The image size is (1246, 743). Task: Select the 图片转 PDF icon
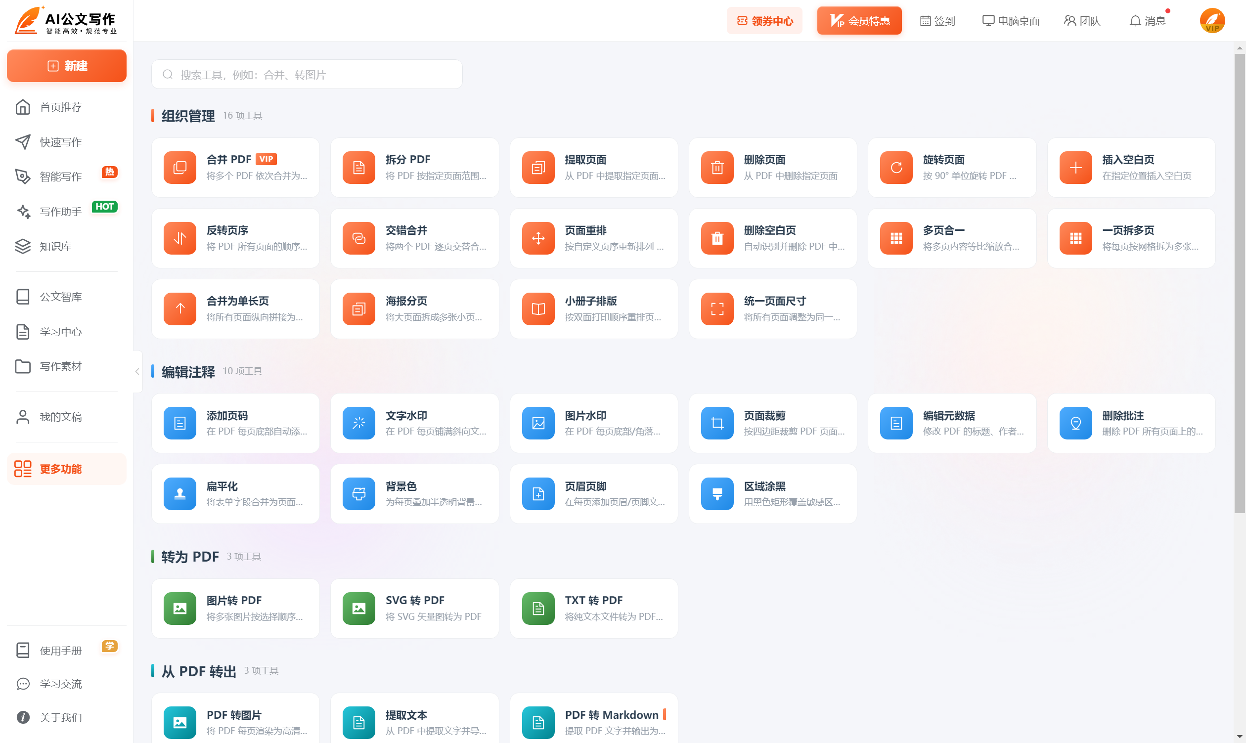tap(179, 609)
